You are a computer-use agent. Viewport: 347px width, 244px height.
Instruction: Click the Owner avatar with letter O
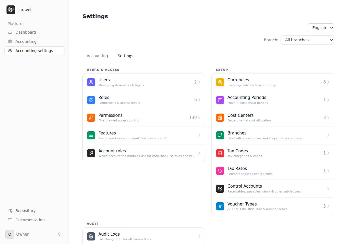pos(10,234)
